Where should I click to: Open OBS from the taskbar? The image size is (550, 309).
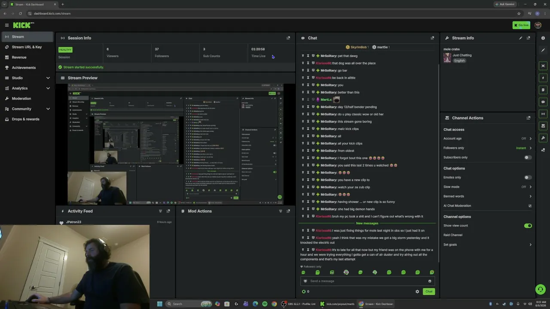point(299,304)
